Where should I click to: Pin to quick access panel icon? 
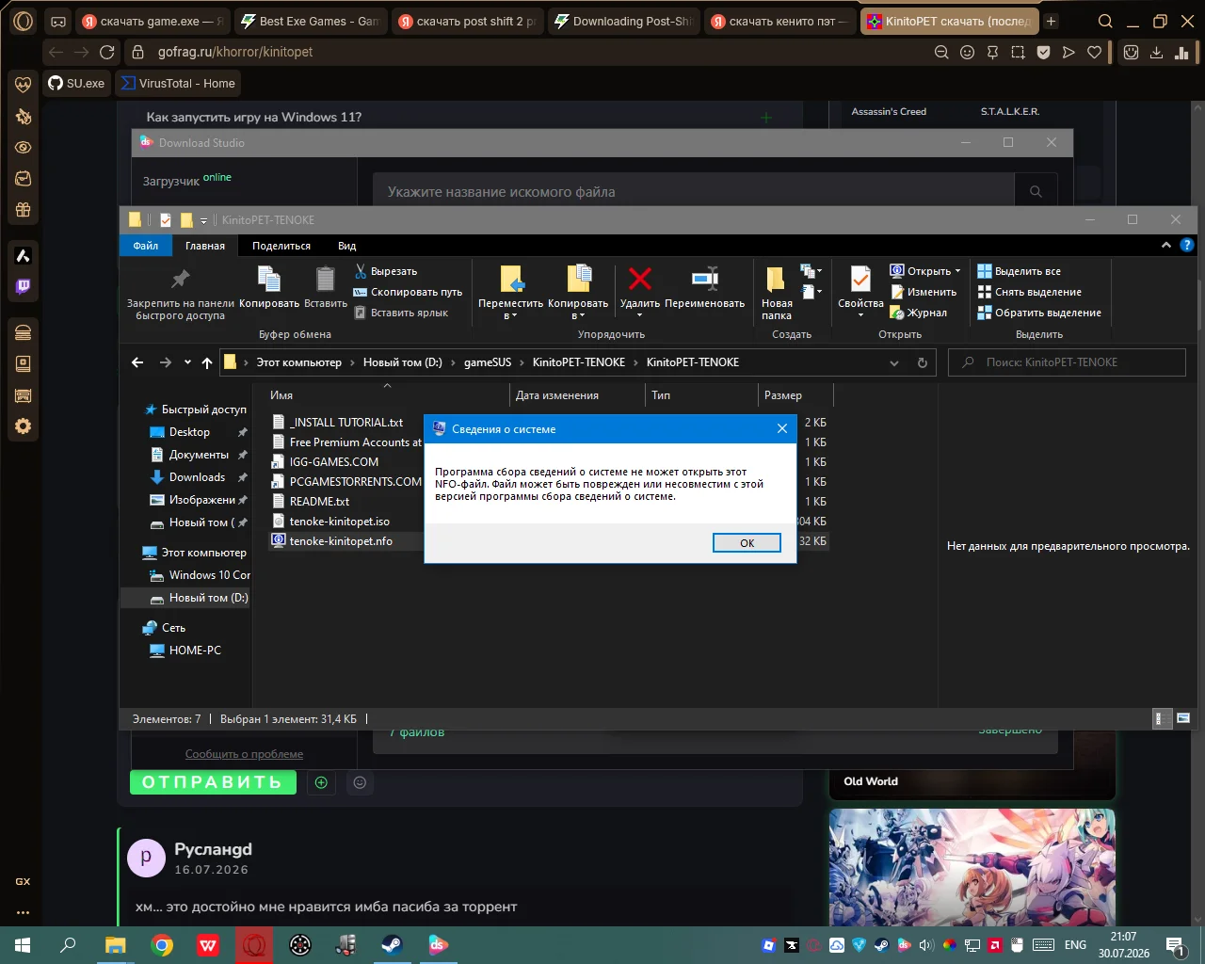click(x=180, y=279)
